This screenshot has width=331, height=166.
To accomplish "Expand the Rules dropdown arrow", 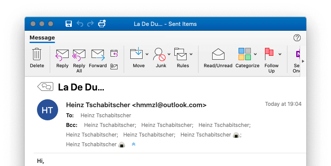I will (x=191, y=54).
